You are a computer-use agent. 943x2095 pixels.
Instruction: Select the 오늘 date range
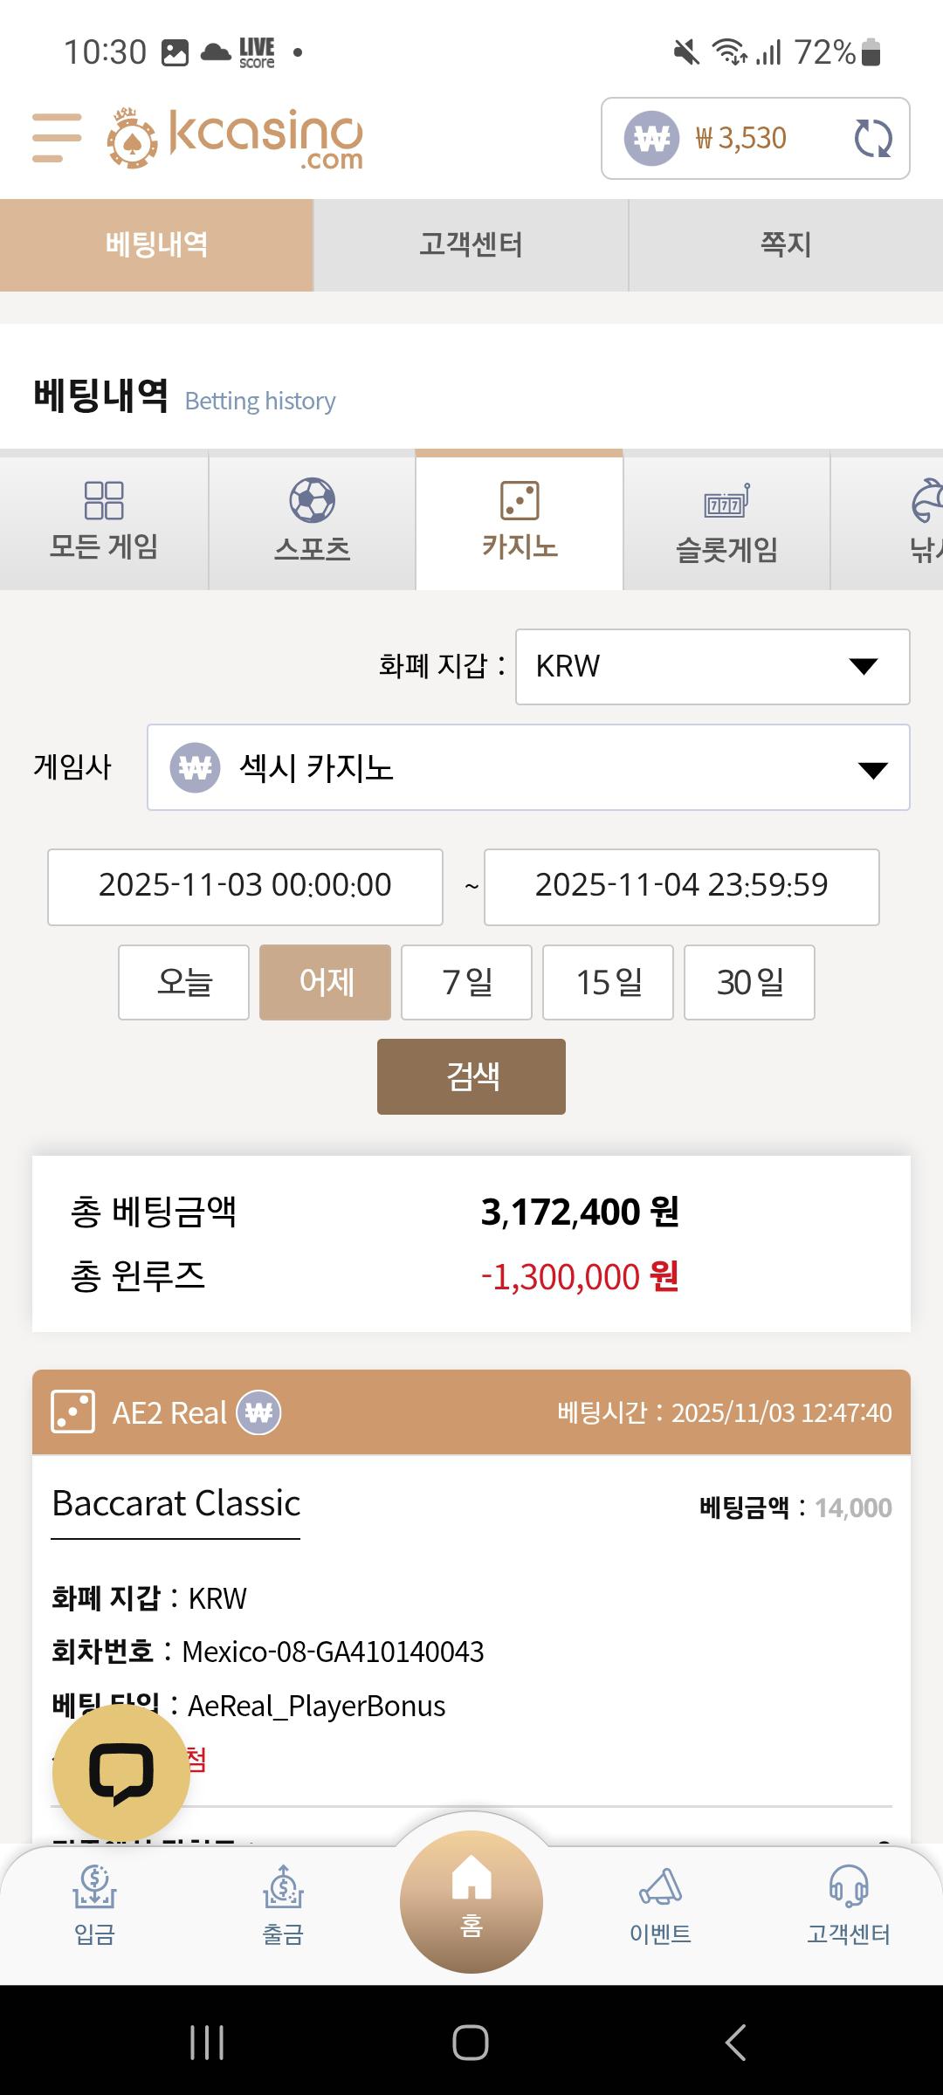coord(184,982)
